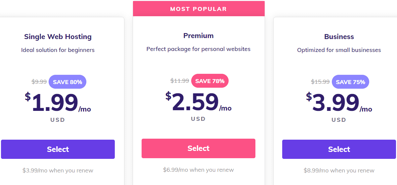The width and height of the screenshot is (397, 185).
Task: Click 'Optimized for small businesses' text
Action: 339,50
